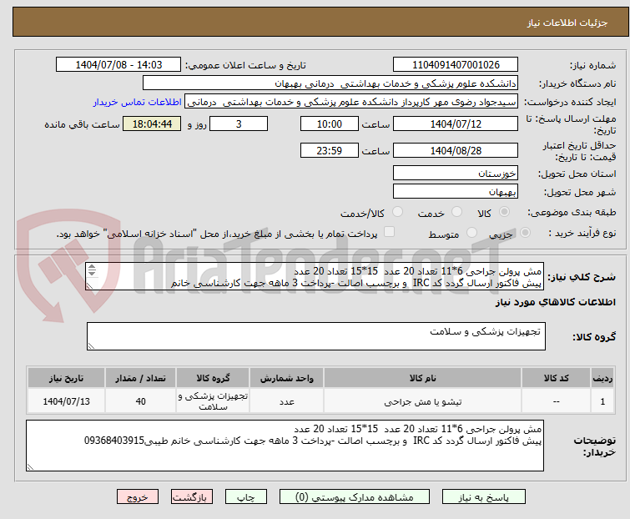
Task: Click the resize handle of شرح کلی نیاز box
Action: [x=89, y=285]
